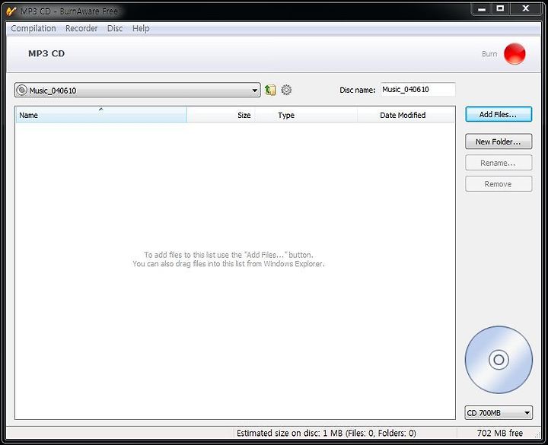The width and height of the screenshot is (548, 445).
Task: Sort list by Type column header
Action: [306, 115]
